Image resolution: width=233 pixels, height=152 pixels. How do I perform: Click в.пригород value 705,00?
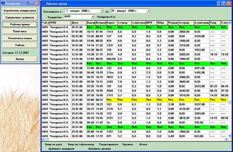point(202,122)
